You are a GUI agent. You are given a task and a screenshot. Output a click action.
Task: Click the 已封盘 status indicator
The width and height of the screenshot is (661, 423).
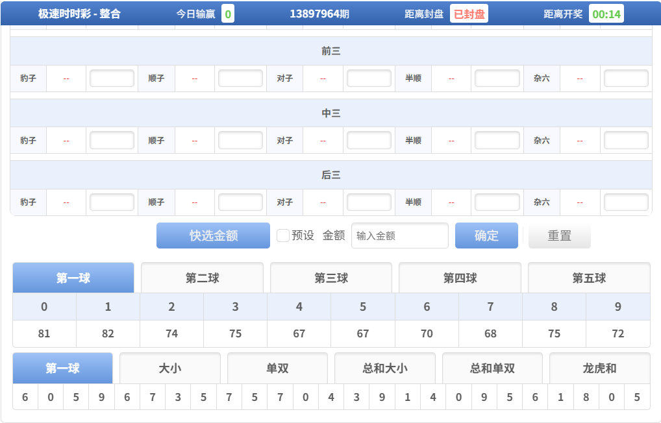click(469, 13)
